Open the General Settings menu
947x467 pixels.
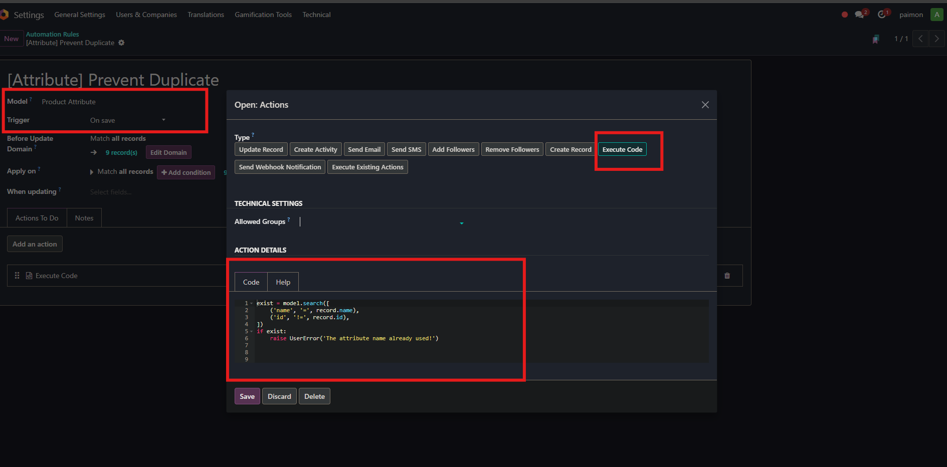pyautogui.click(x=80, y=15)
